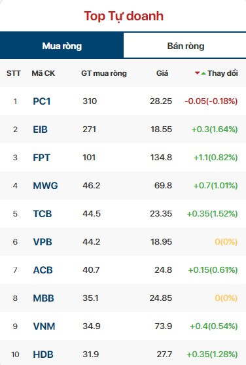Select the Mua ròng tab
Image resolution: width=246 pixels, height=365 pixels.
(61, 46)
